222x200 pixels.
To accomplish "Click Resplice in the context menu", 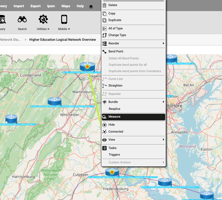I will (114, 109).
